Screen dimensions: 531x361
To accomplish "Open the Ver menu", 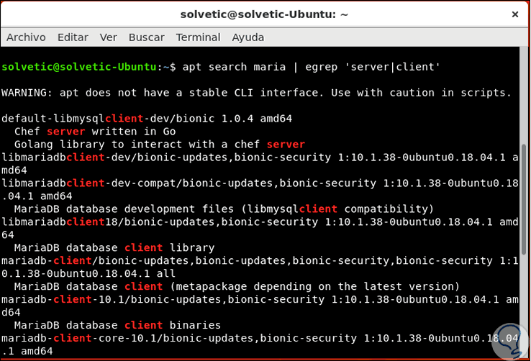I will click(109, 37).
